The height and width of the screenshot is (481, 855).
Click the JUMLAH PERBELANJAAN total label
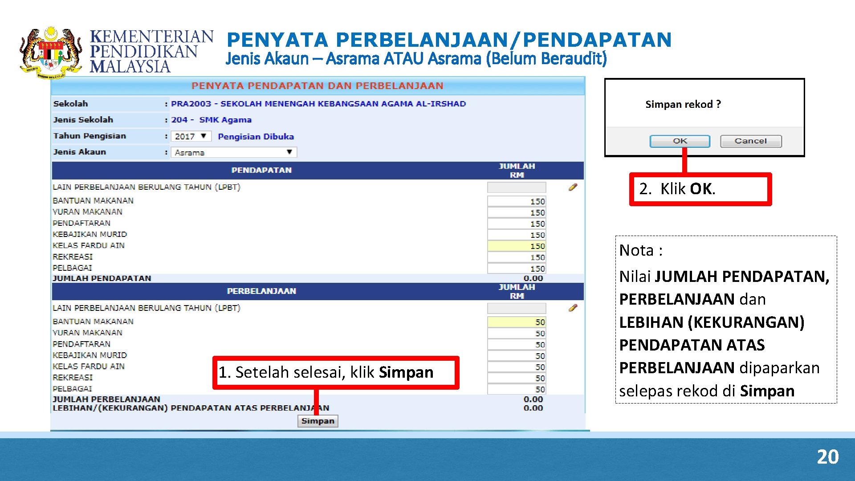pyautogui.click(x=106, y=399)
